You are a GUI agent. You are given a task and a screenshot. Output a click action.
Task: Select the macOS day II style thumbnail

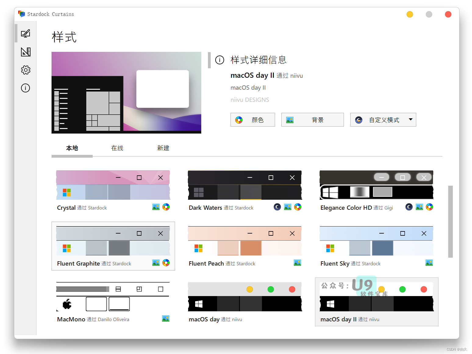tap(376, 297)
